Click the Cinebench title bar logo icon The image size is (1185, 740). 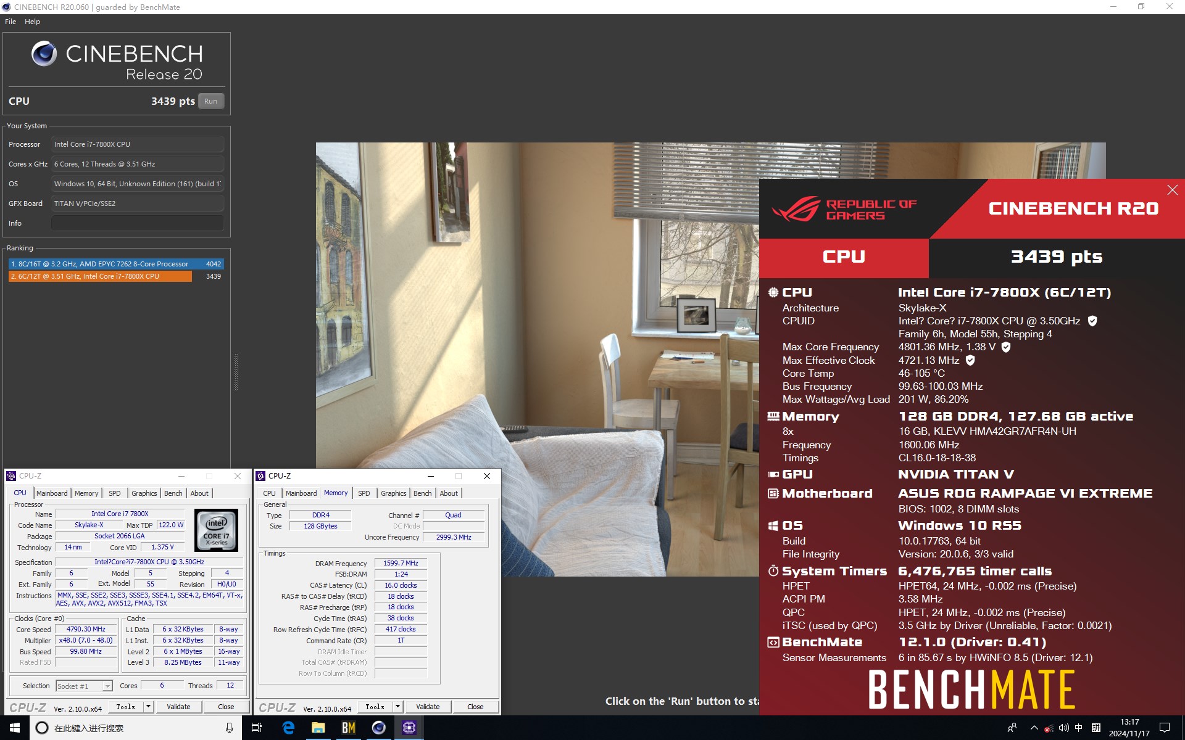tap(7, 7)
